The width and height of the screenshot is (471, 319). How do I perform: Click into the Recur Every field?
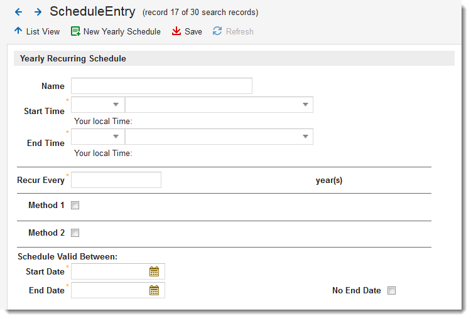116,180
